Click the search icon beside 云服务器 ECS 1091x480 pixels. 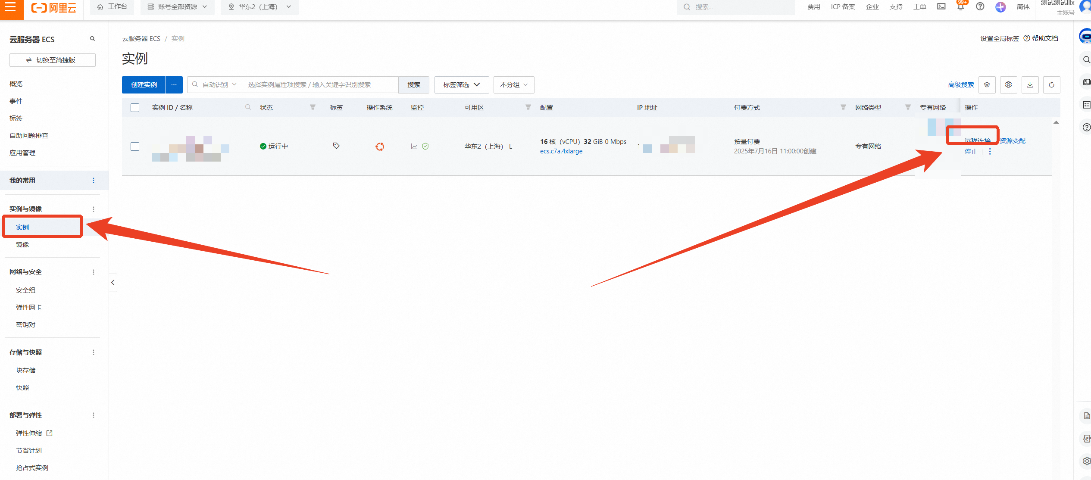click(92, 39)
